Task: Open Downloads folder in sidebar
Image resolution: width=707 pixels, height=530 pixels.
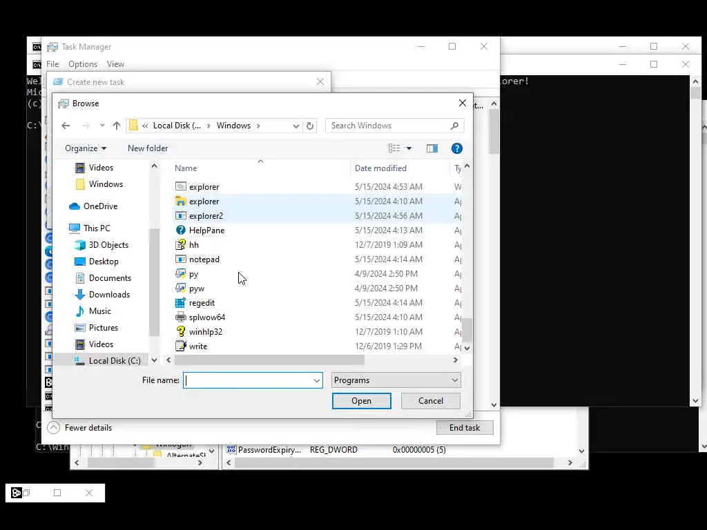Action: pos(109,295)
